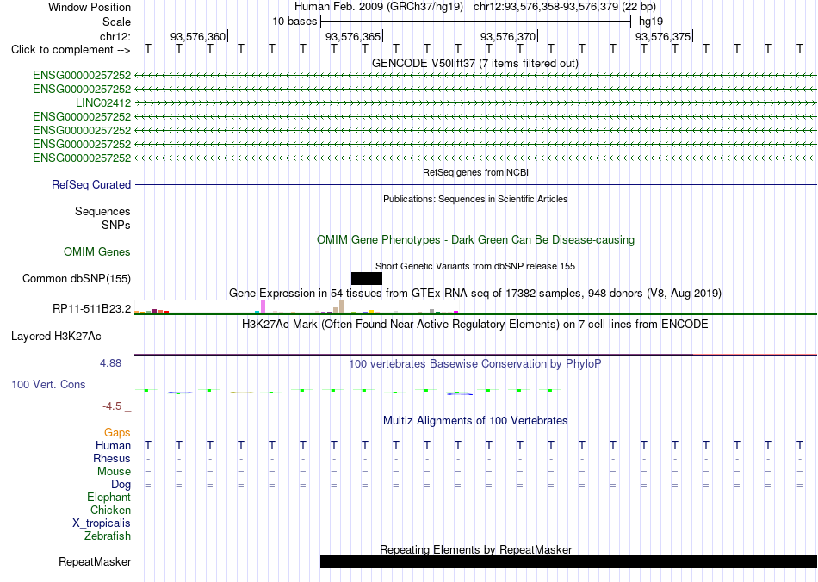Click the RP11-511B23.2 expression label

tap(92, 309)
